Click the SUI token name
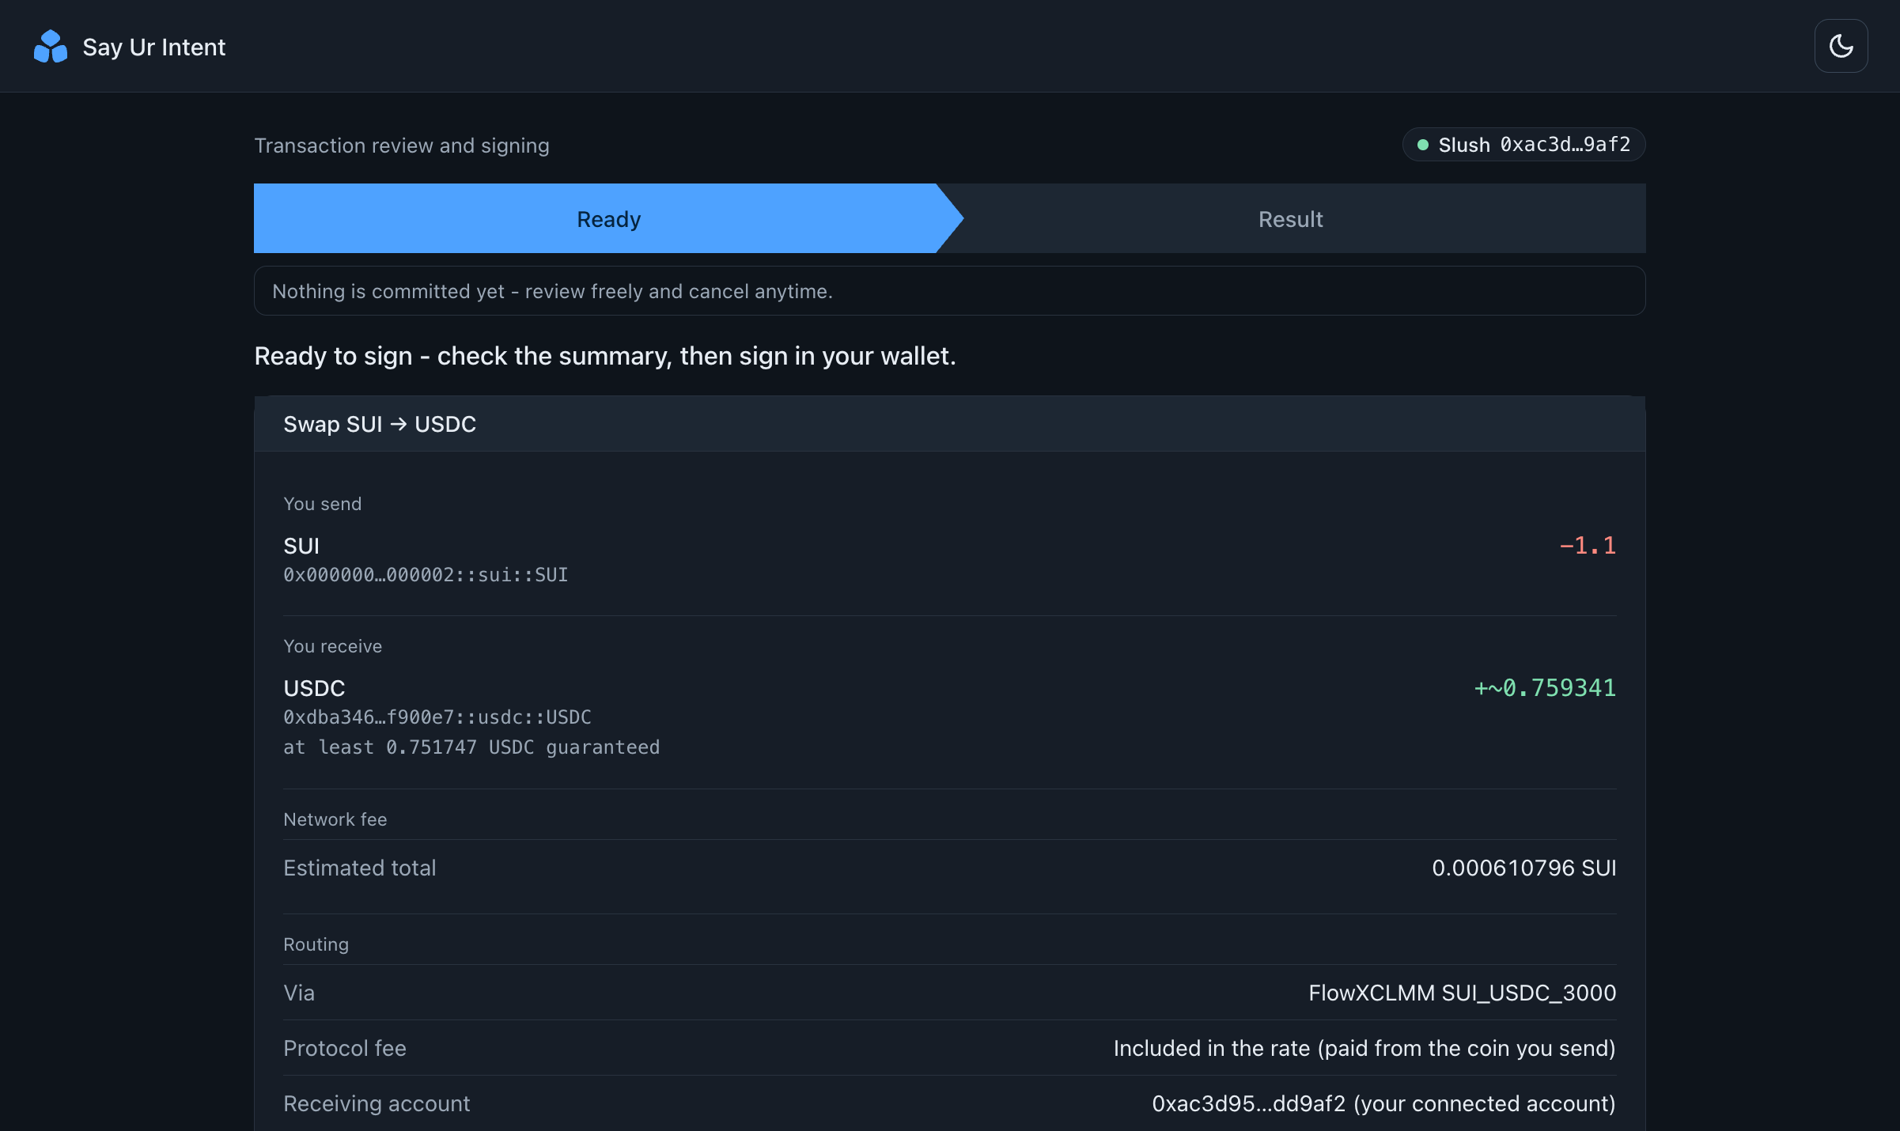This screenshot has height=1131, width=1900. 301,546
